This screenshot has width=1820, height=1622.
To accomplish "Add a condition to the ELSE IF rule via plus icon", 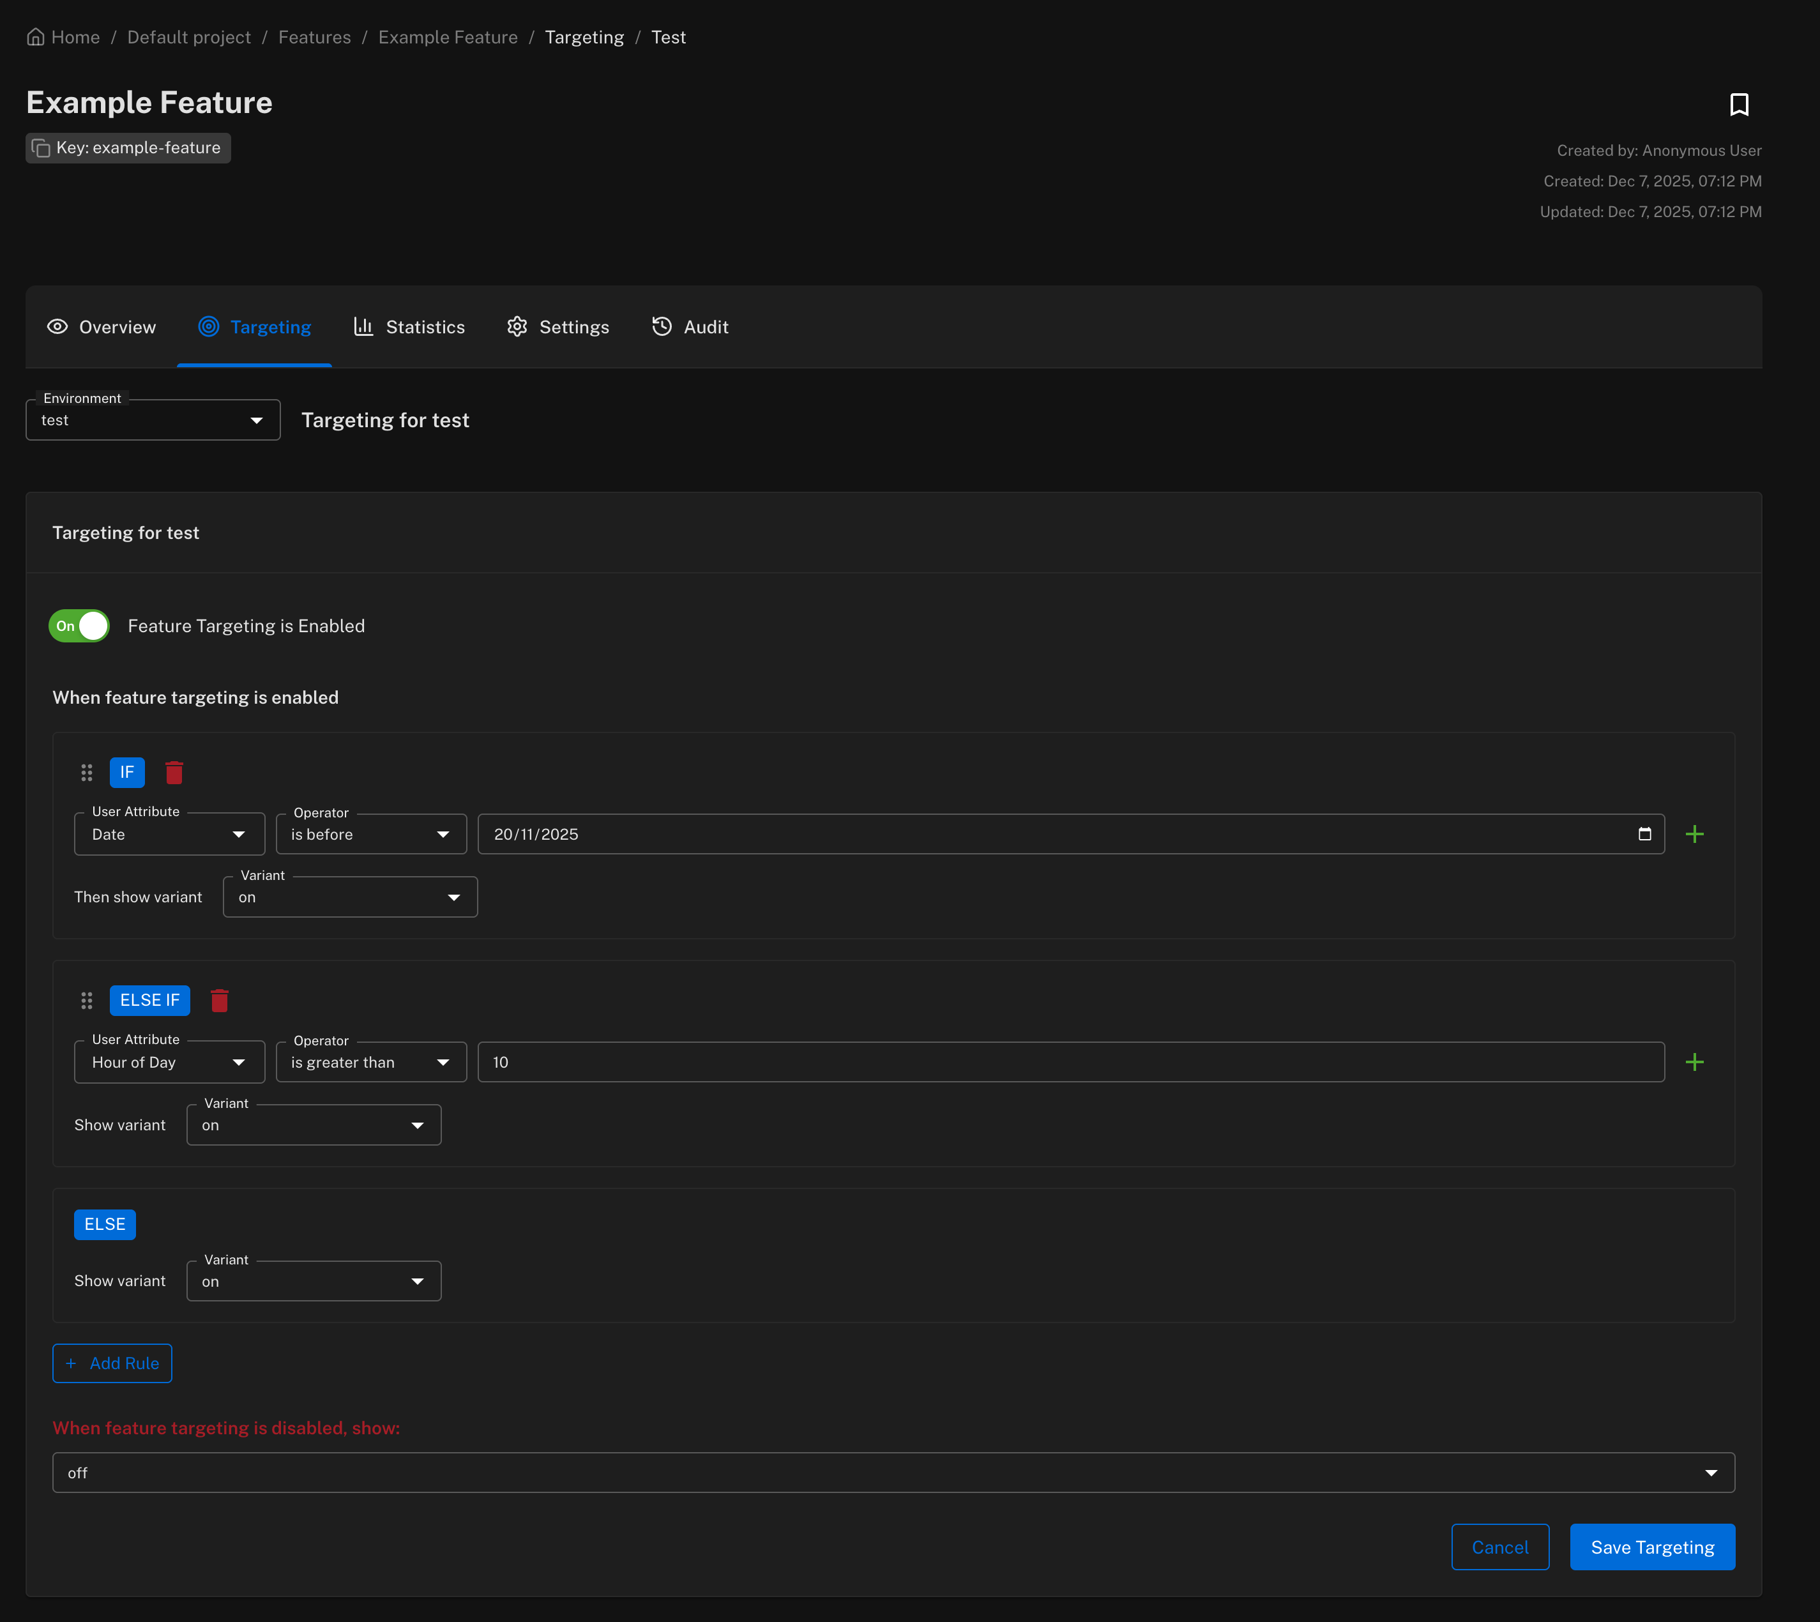I will pyautogui.click(x=1696, y=1061).
